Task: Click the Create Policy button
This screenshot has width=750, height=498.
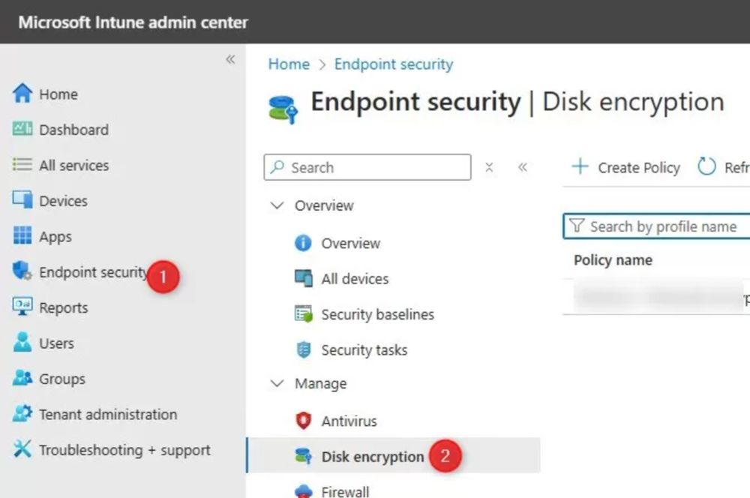Action: tap(625, 167)
